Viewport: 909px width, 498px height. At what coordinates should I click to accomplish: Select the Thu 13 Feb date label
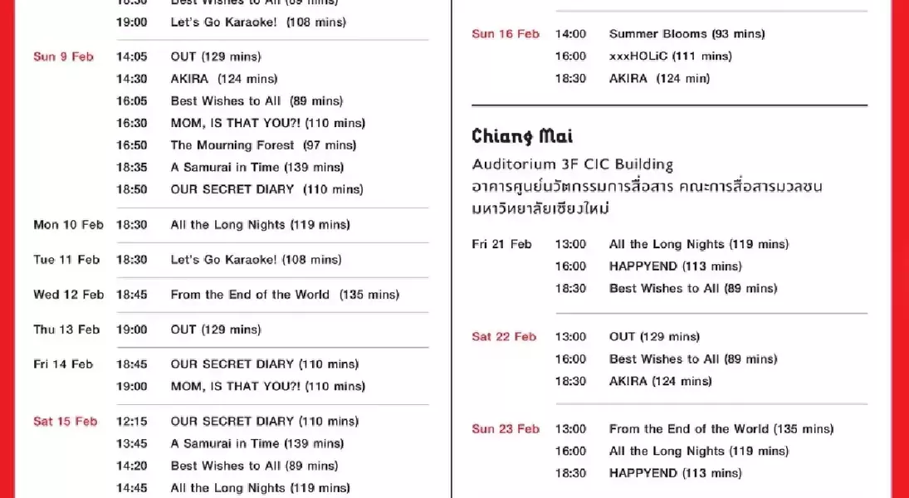coord(66,330)
